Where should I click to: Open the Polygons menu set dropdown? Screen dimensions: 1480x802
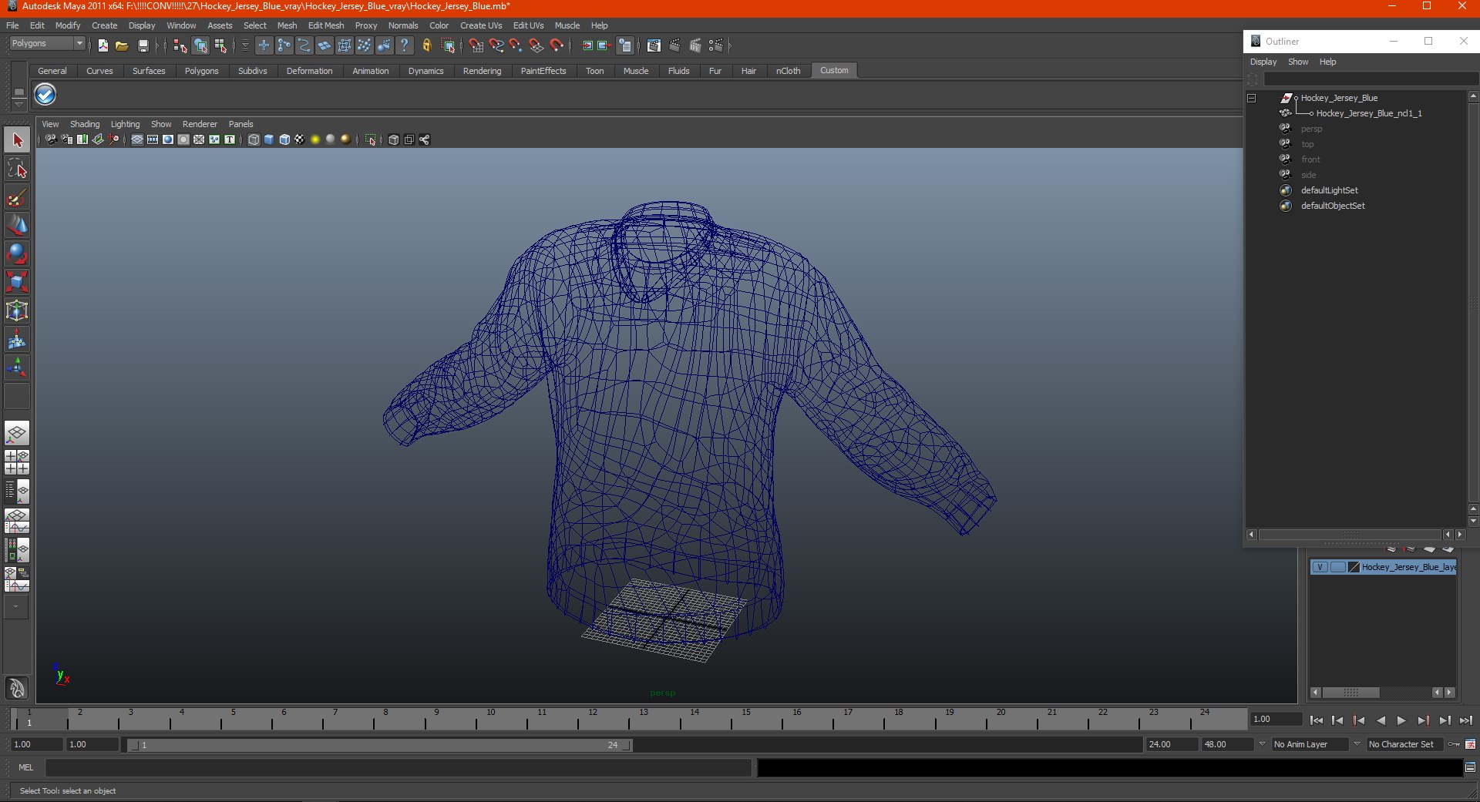click(47, 44)
